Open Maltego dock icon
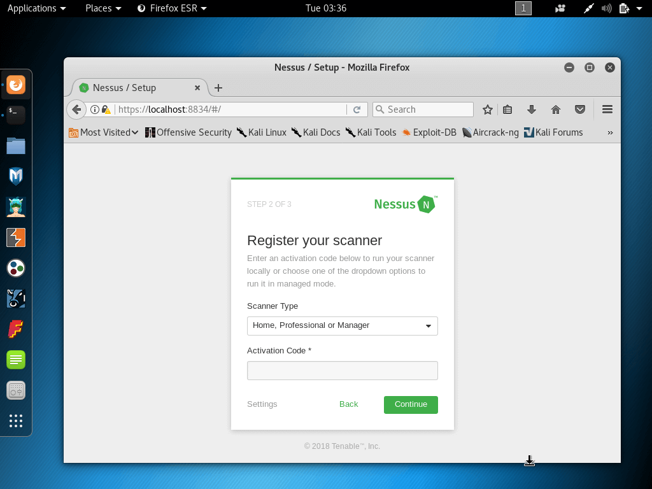 tap(16, 268)
